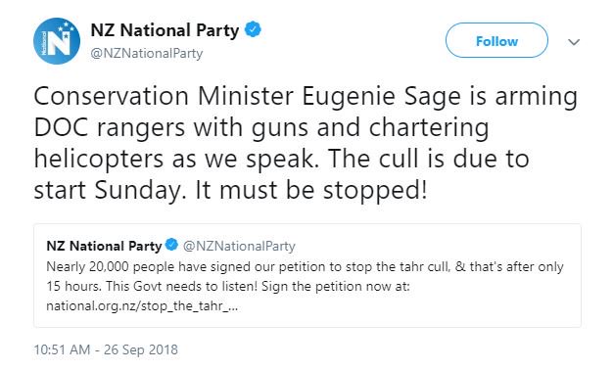This screenshot has width=613, height=371.
Task: Open the NZ National Party display name
Action: click(x=165, y=30)
